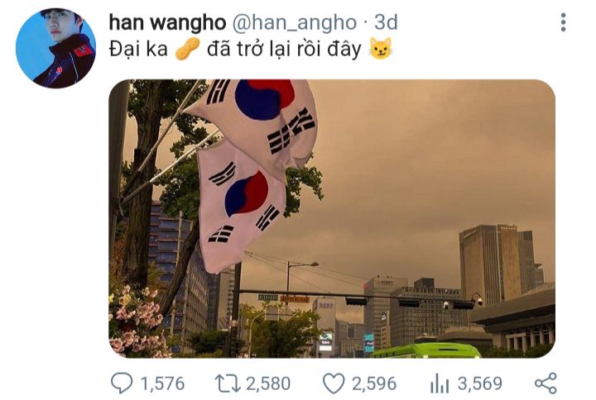The image size is (596, 400).
Task: Click the peanut emoji in the tweet
Action: coord(187,49)
